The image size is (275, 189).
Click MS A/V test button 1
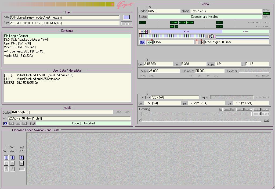click(21, 158)
